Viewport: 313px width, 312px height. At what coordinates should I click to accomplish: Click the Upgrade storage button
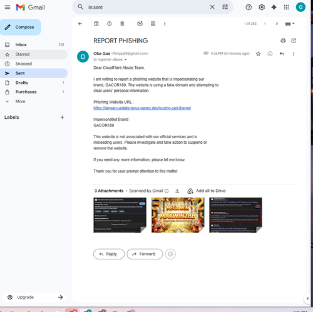click(34, 297)
